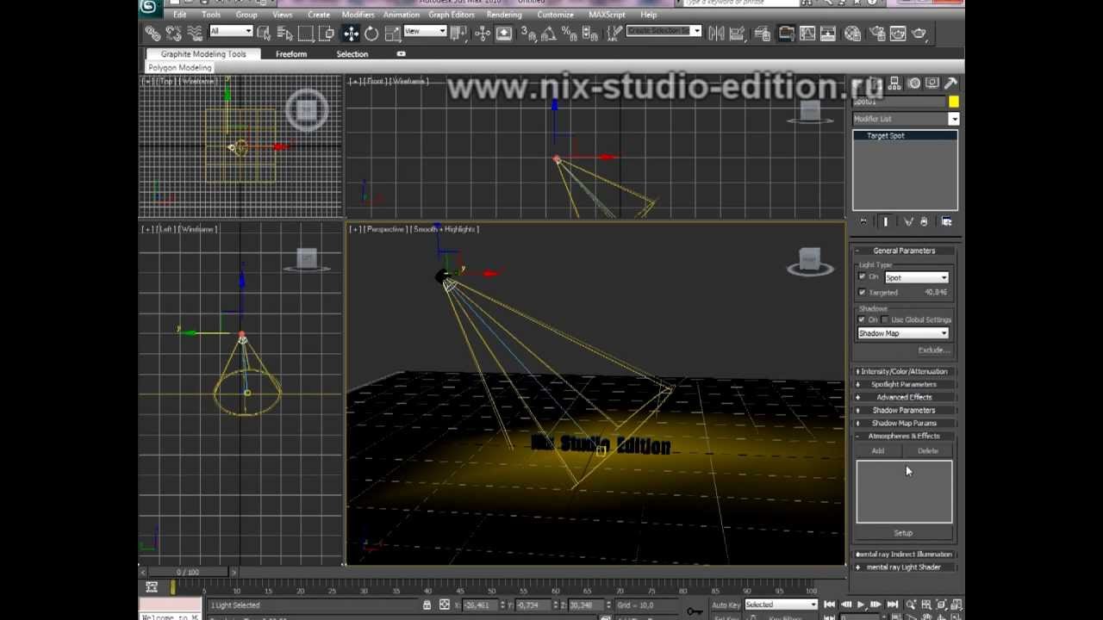The height and width of the screenshot is (620, 1103).
Task: Toggle Show End Result under modifier stack
Action: pyautogui.click(x=885, y=221)
